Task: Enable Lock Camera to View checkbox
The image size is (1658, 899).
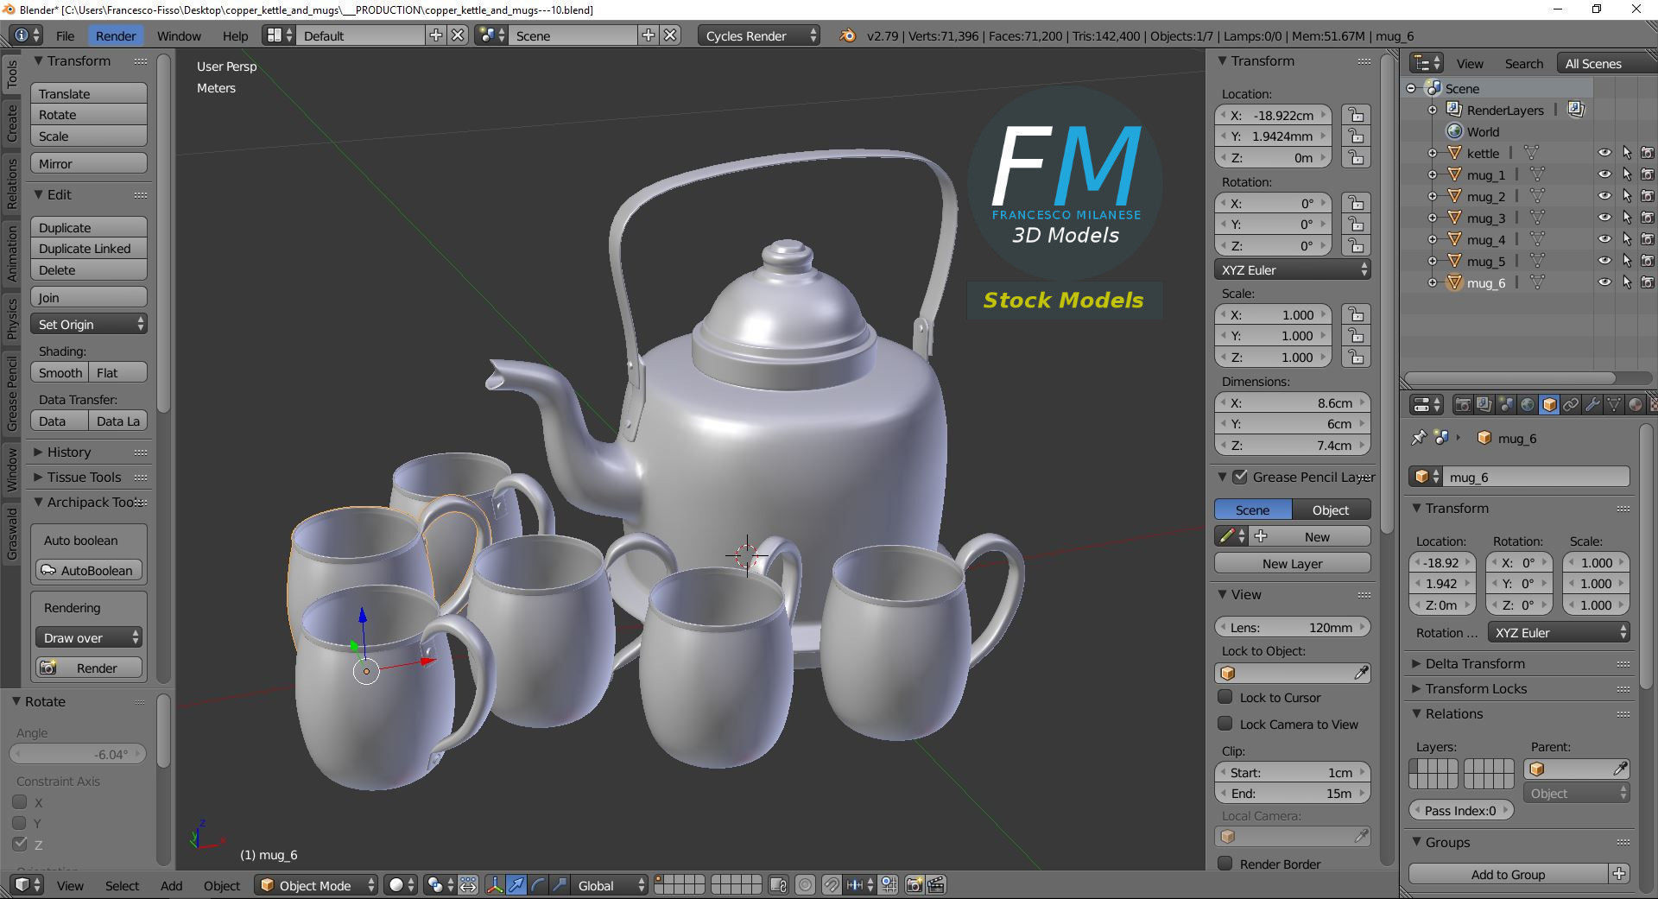Action: [1225, 724]
